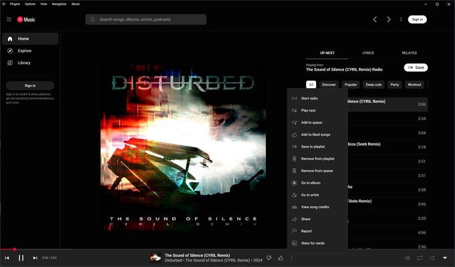Open the View menu
This screenshot has width=455, height=267.
click(43, 4)
